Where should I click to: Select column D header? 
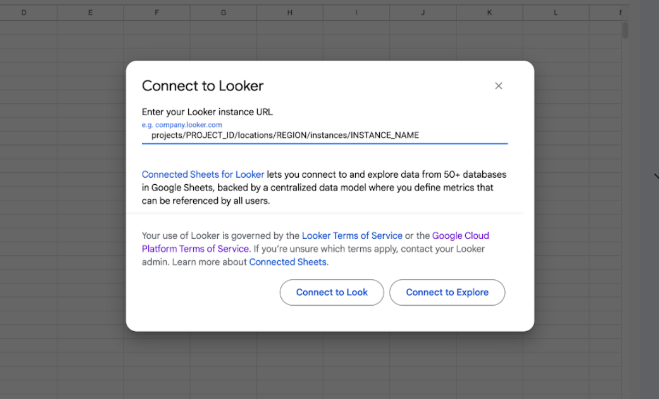click(x=24, y=12)
